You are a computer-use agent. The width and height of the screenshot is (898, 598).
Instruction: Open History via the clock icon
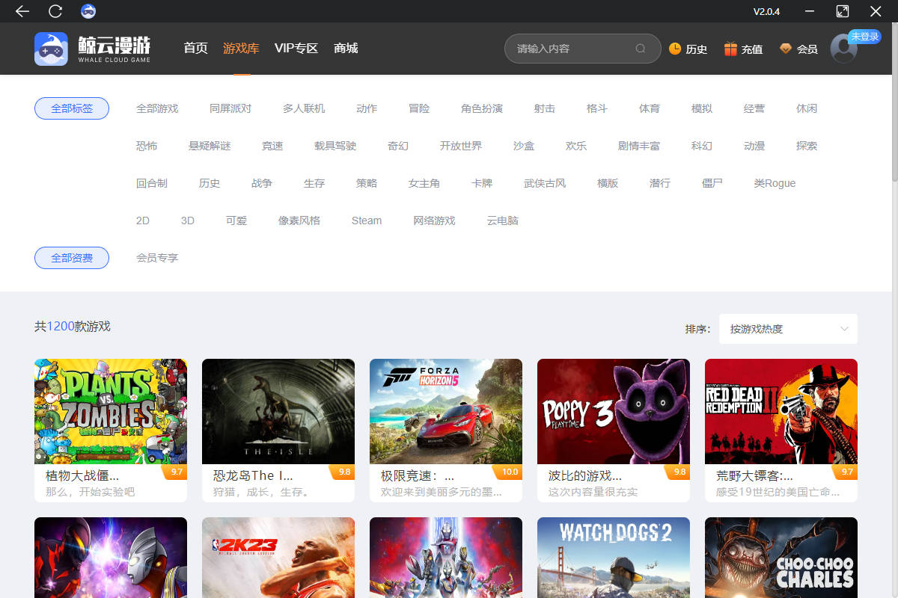[x=675, y=49]
